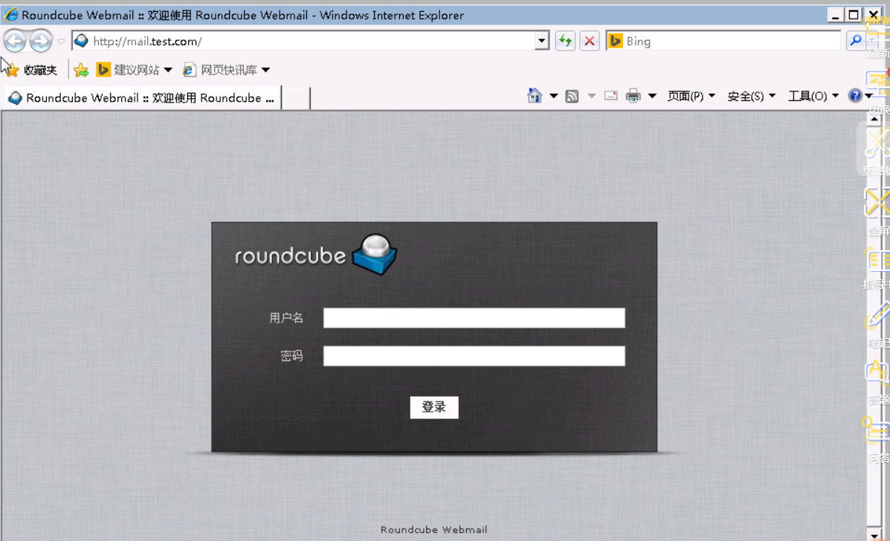Click the Print printer icon
The image size is (890, 541).
633,96
